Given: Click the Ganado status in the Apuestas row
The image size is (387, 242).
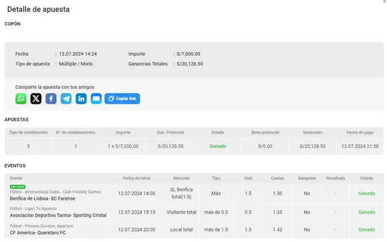Looking at the screenshot, I should [x=218, y=146].
